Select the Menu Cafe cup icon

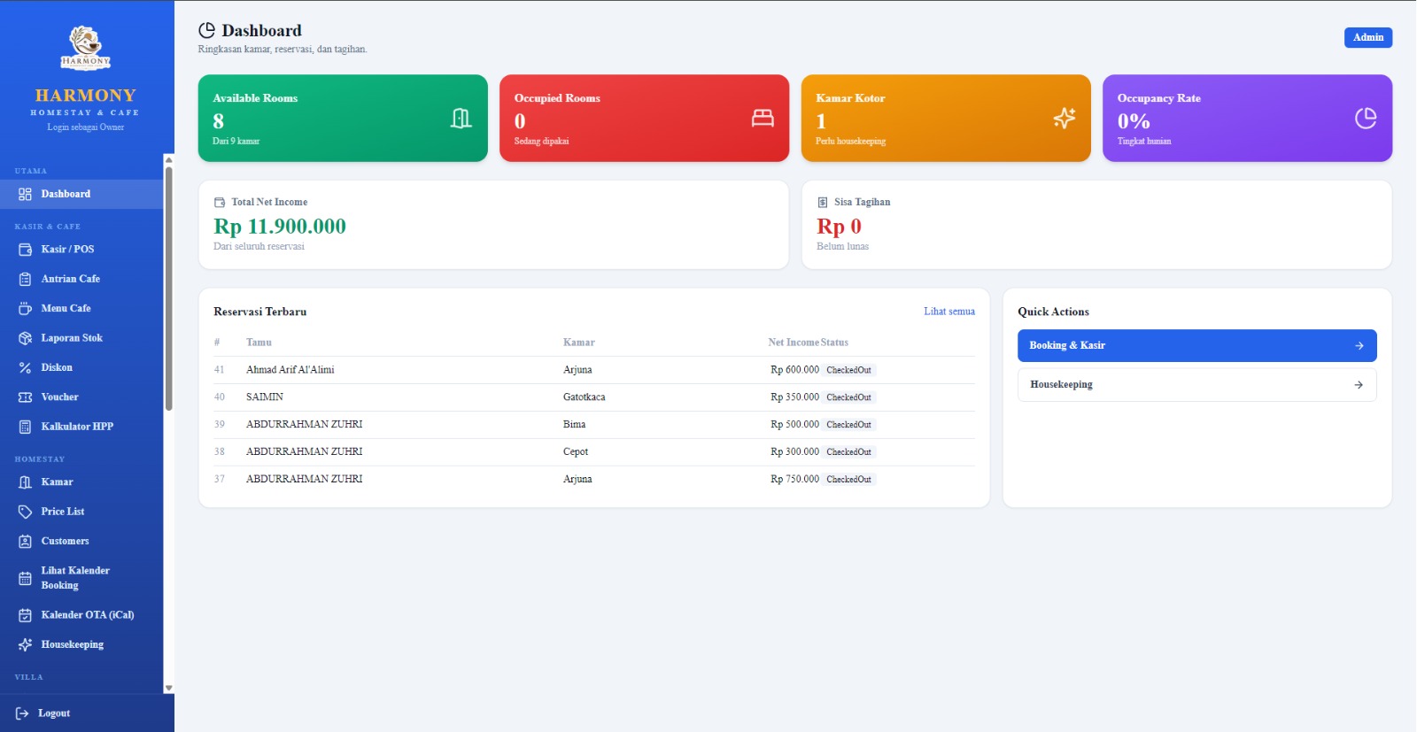(x=25, y=309)
